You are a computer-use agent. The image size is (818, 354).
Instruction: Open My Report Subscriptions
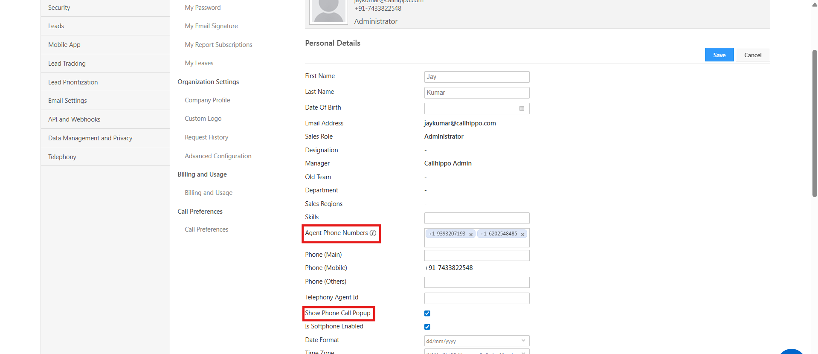[x=218, y=45]
